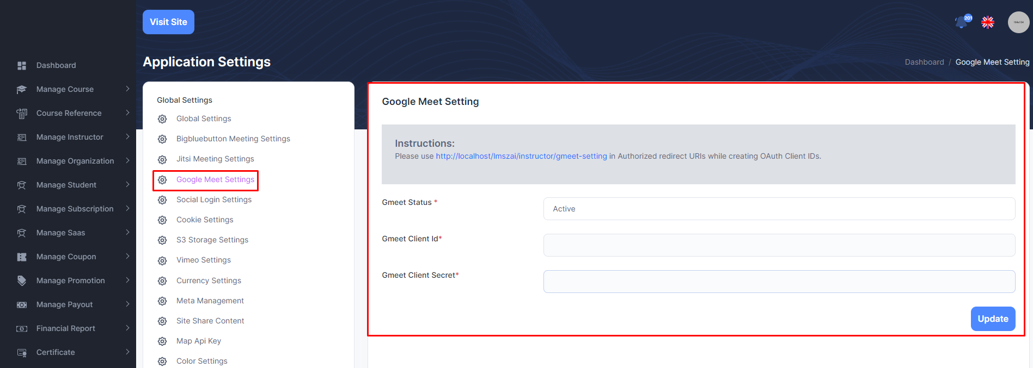Screen dimensions: 1033x368
Task: Open Bigbluebutton Meeting Settings
Action: (x=233, y=139)
